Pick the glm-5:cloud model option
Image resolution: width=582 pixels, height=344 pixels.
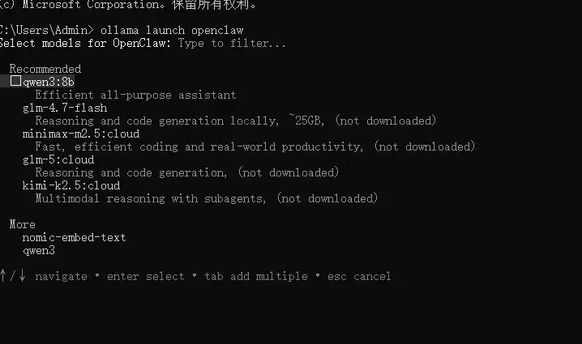pos(58,159)
